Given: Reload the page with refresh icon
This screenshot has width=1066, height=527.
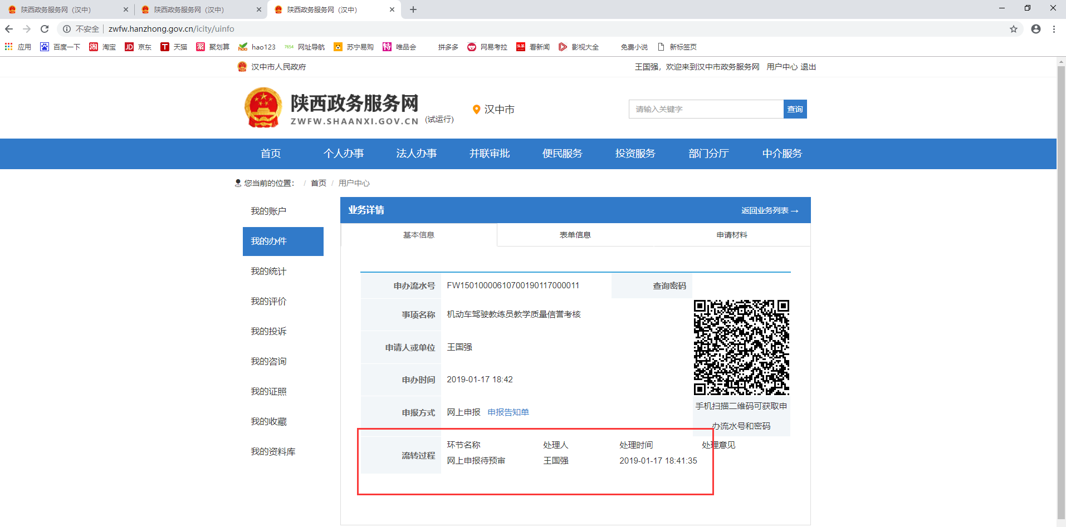Looking at the screenshot, I should coord(44,29).
